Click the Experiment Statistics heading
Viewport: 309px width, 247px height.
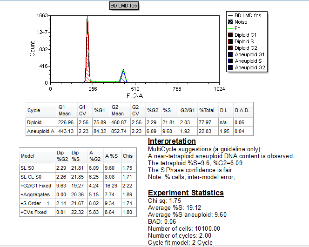click(x=186, y=193)
